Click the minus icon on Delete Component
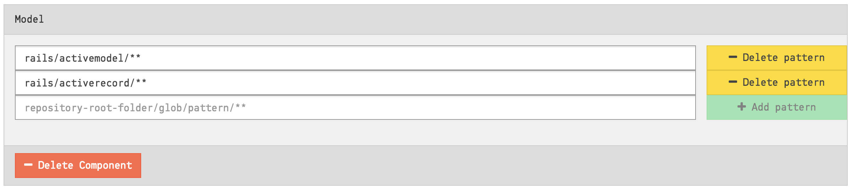This screenshot has height=190, width=852. 28,165
